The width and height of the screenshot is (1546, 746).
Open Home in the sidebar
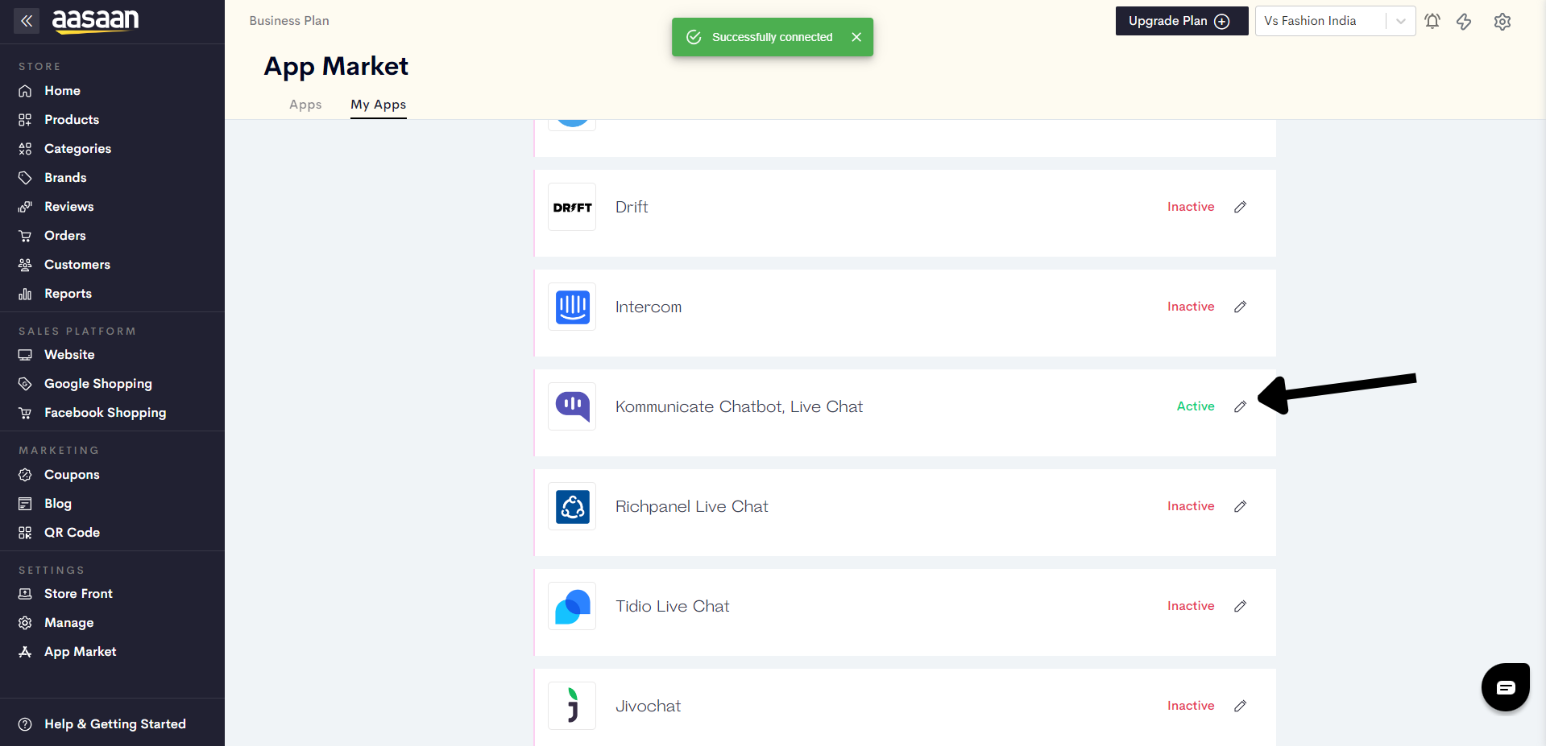point(62,91)
